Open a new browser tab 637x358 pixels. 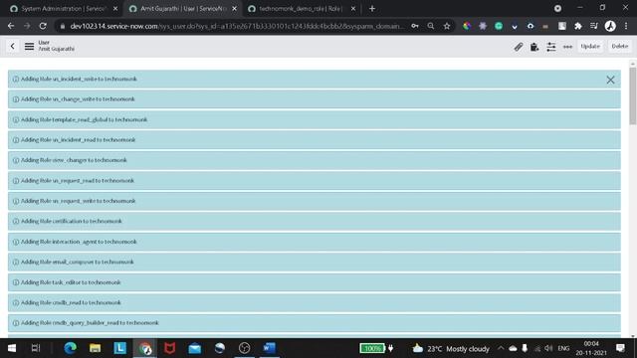pos(372,9)
